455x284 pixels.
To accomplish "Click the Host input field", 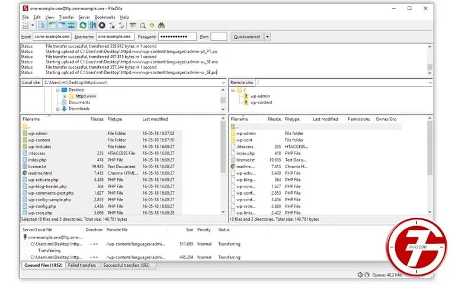I will point(52,37).
